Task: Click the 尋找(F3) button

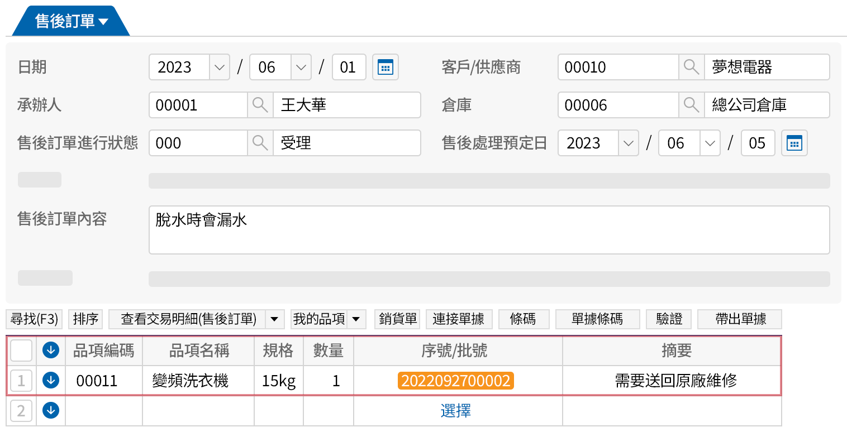Action: 35,319
